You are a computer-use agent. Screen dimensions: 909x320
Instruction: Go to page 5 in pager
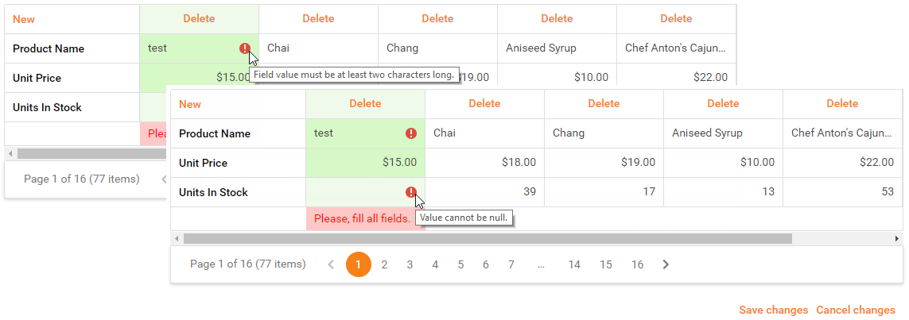460,264
